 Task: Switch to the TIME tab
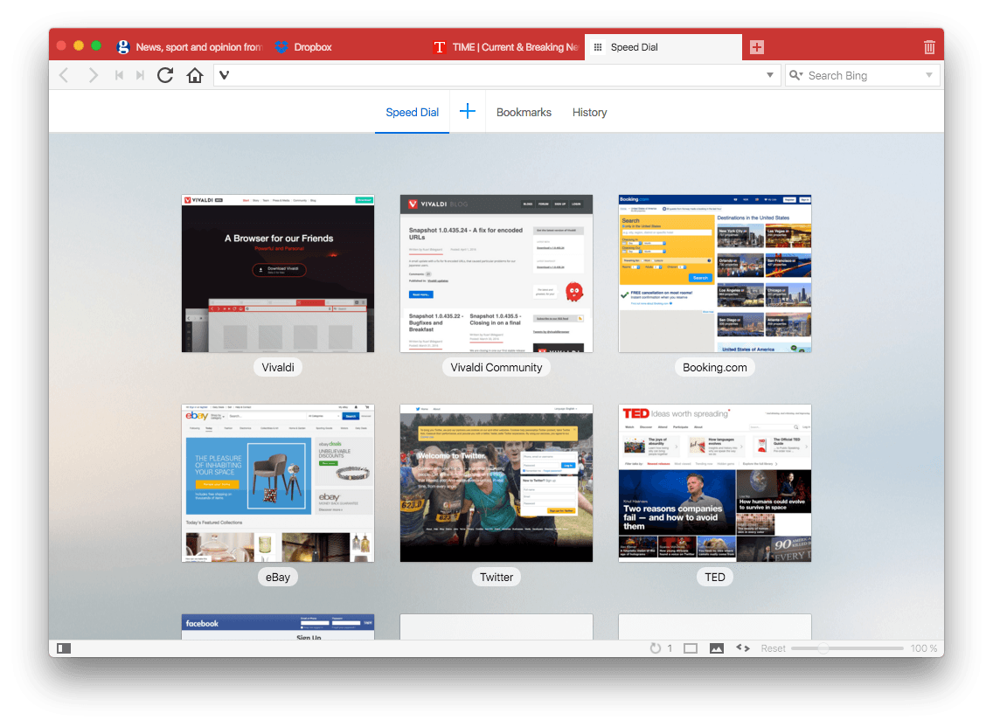point(504,47)
